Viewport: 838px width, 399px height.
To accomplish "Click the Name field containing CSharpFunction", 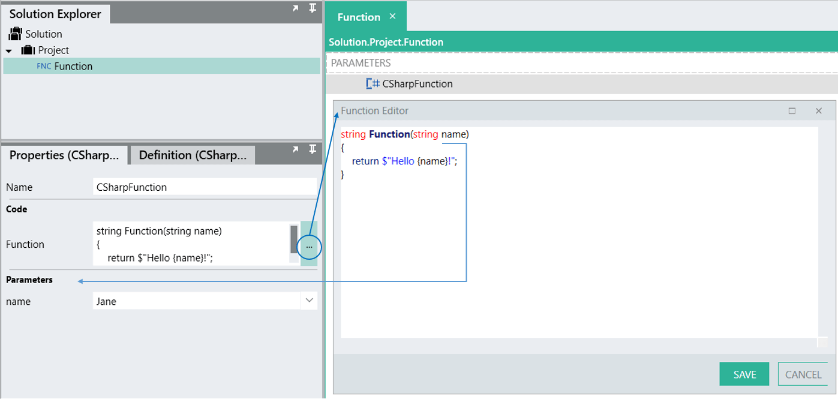I will [205, 187].
